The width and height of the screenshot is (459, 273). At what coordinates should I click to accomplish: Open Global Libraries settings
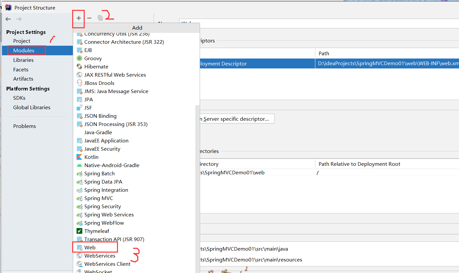coord(32,108)
